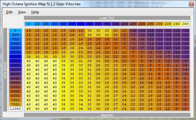The image size is (196, 120).
Task: Open the View menu
Action: (x=22, y=12)
